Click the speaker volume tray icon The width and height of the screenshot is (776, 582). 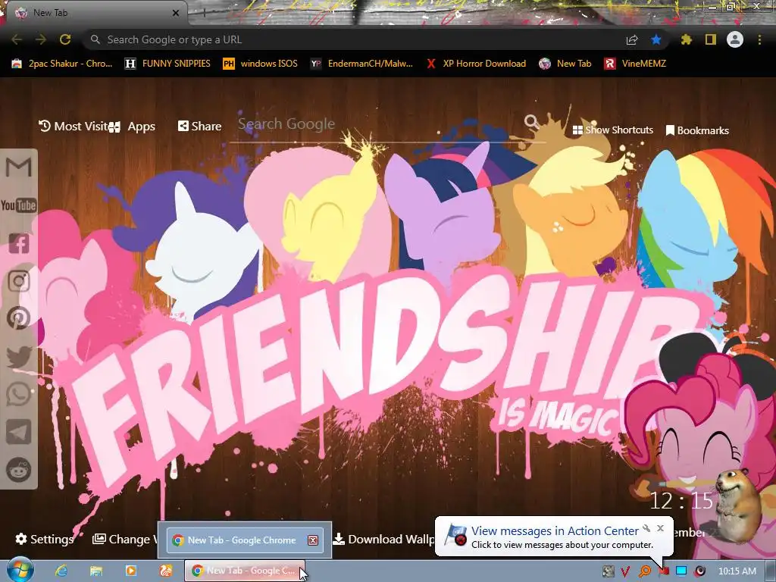pyautogui.click(x=699, y=571)
